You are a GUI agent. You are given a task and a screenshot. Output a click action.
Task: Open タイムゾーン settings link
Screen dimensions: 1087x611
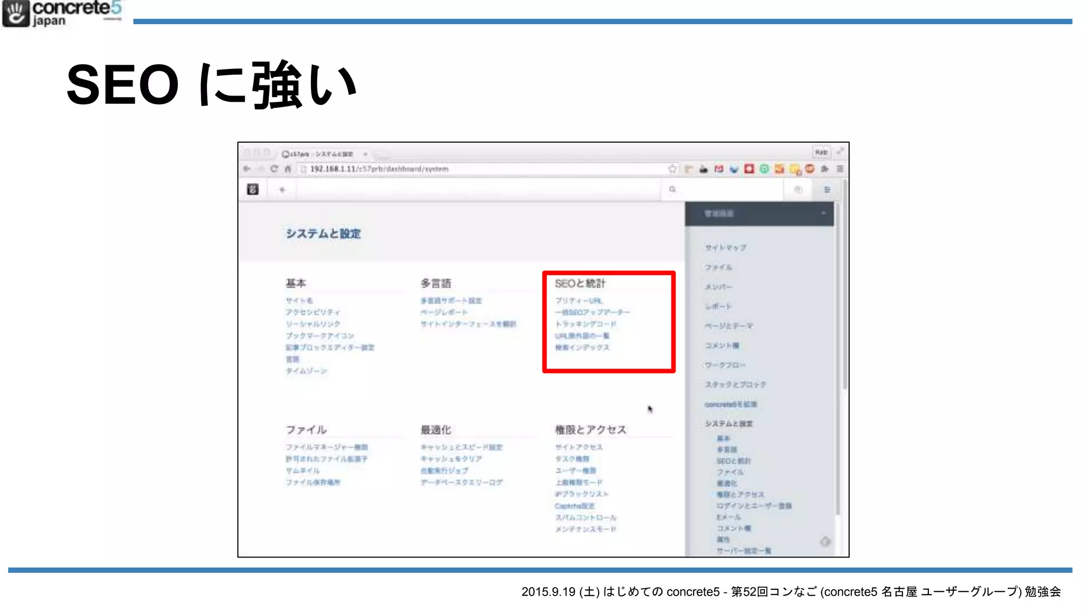pos(306,370)
